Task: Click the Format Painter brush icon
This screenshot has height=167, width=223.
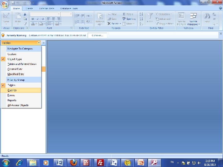Action: coord(25,24)
